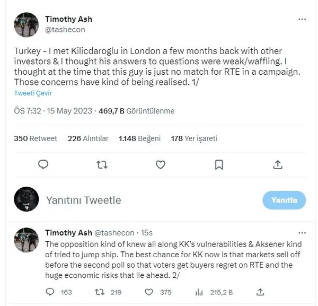The height and width of the screenshot is (306, 318).
Task: Open Timothy Ash profile picture on main tweet
Action: pos(26,24)
